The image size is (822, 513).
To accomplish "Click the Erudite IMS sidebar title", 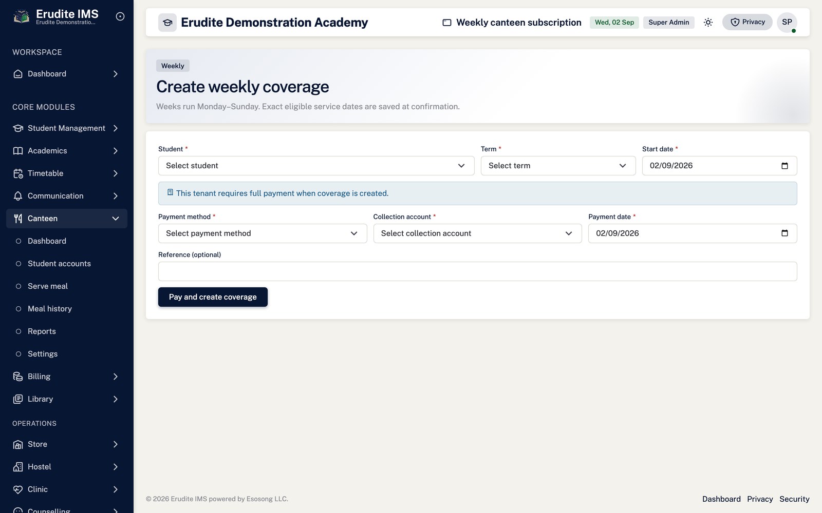I will coord(67,14).
